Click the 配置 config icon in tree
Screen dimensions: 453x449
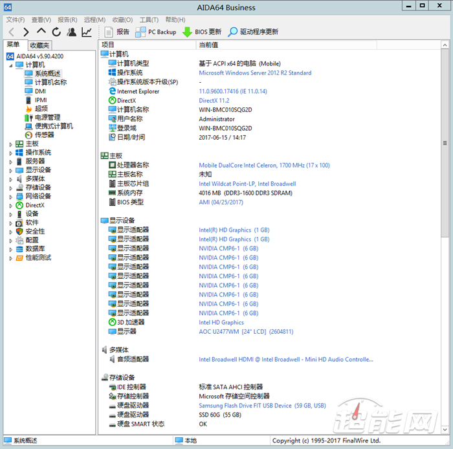[19, 240]
